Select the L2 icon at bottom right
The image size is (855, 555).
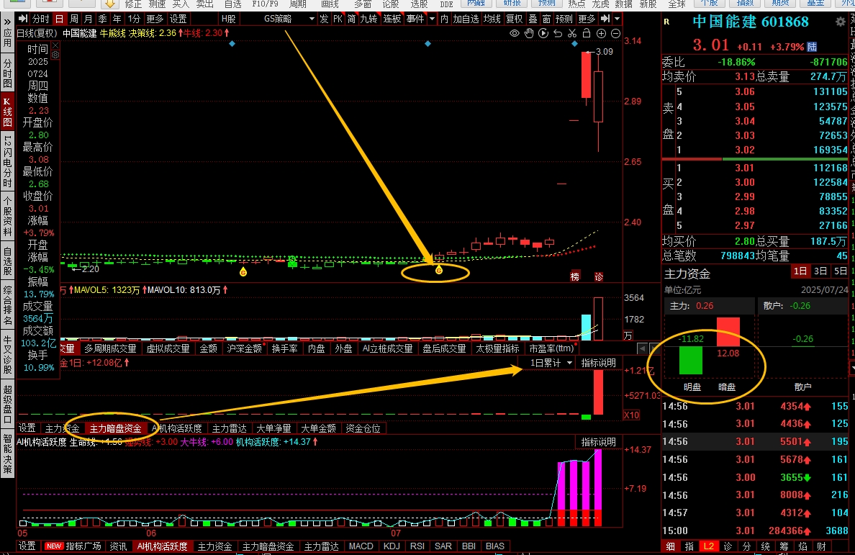point(708,546)
